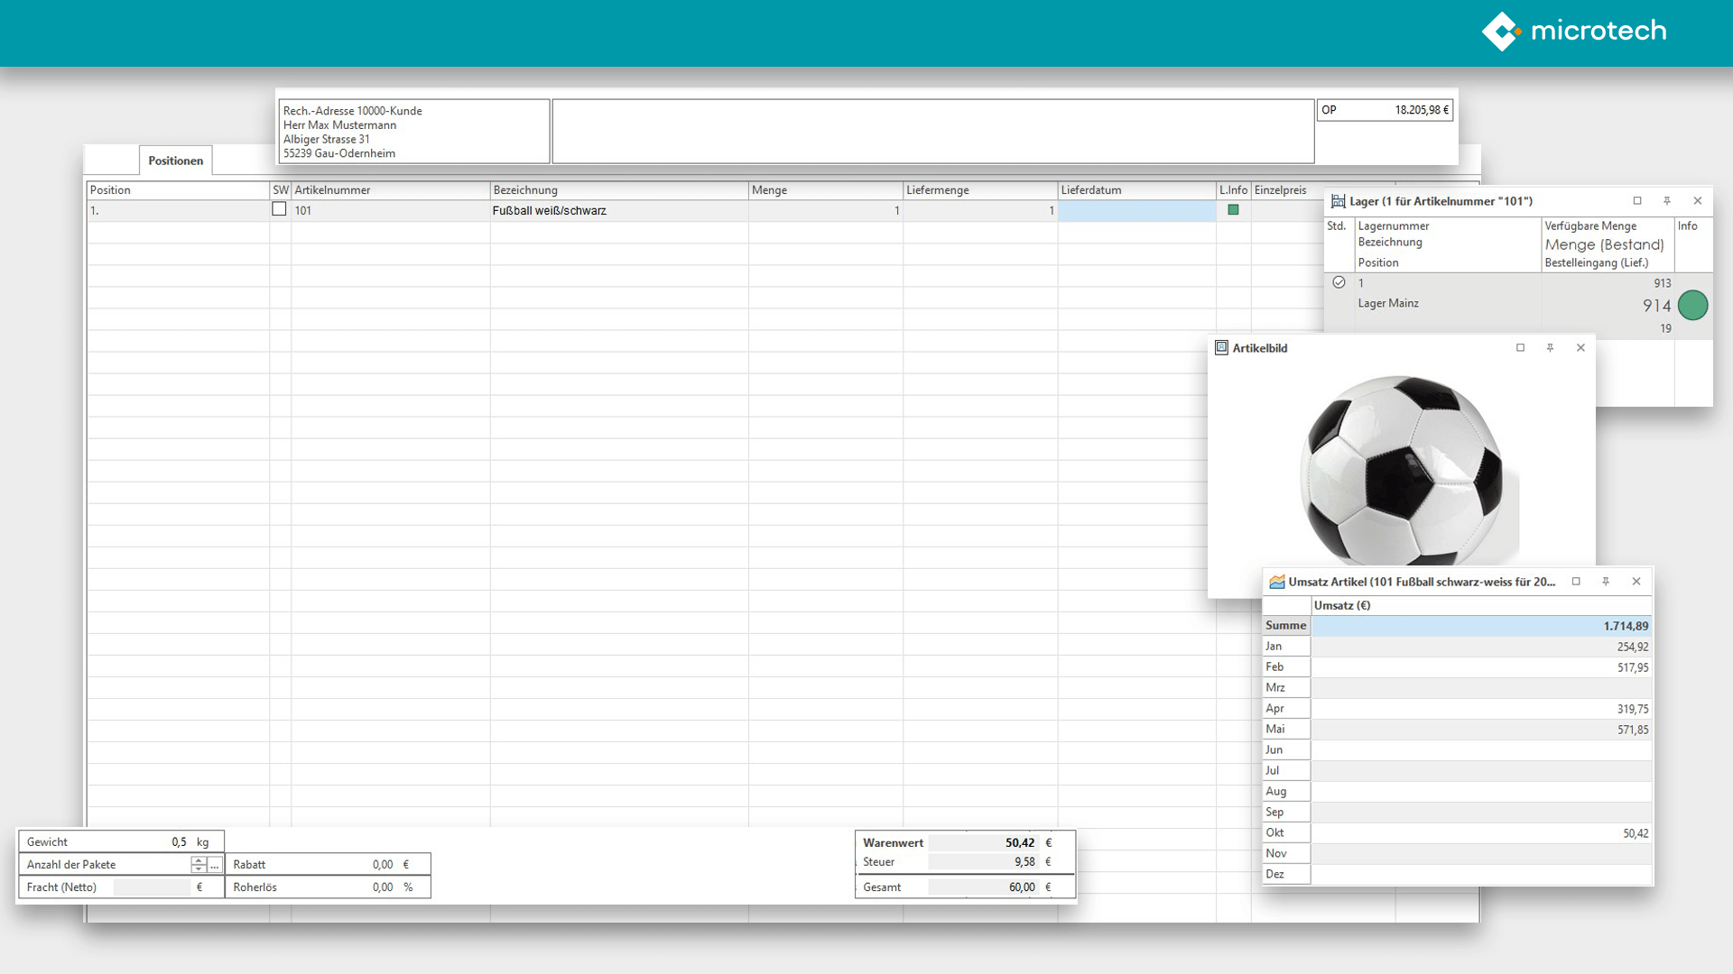Click the warehouse icon in the Lager title bar
This screenshot has width=1733, height=974.
pyautogui.click(x=1337, y=201)
